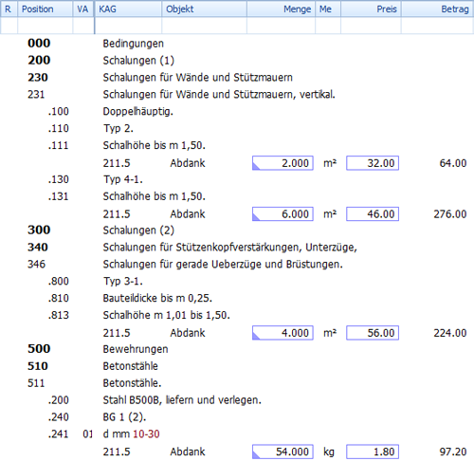Screen dimensions: 474x461
Task: Click the Position column header
Action: pos(46,9)
